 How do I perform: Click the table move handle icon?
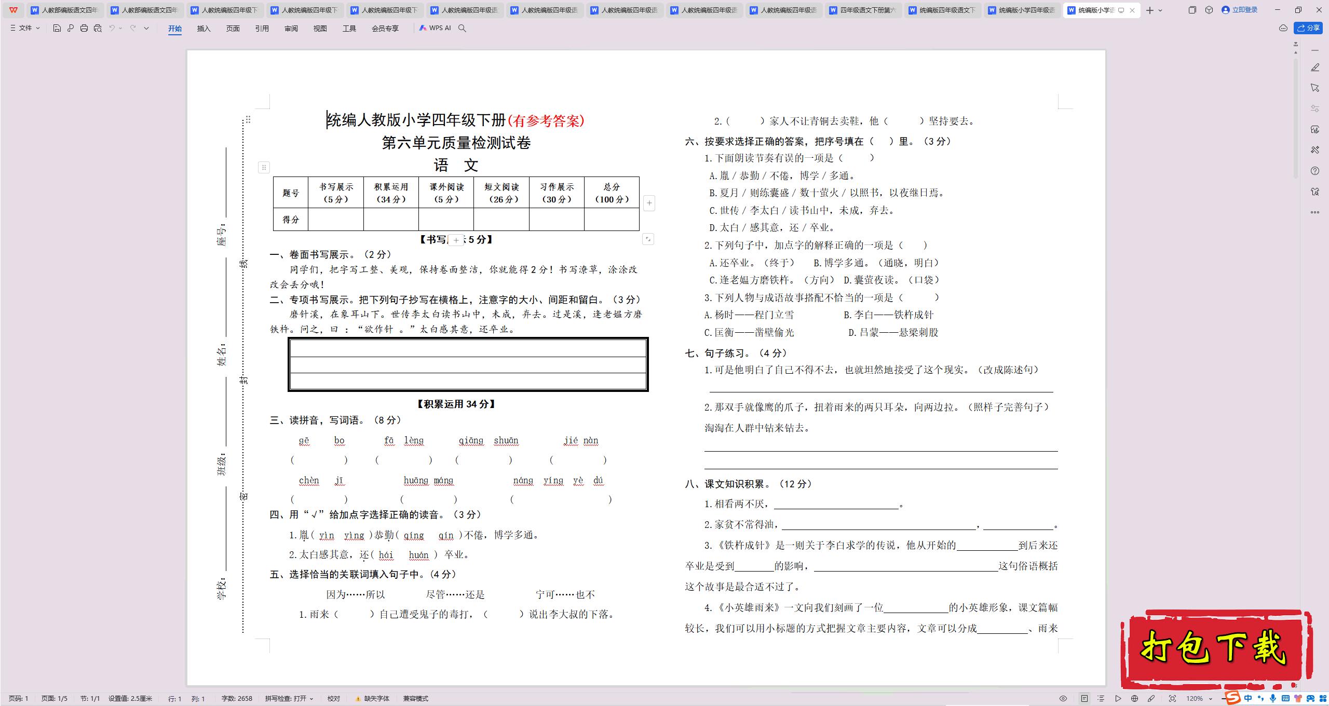pyautogui.click(x=264, y=167)
